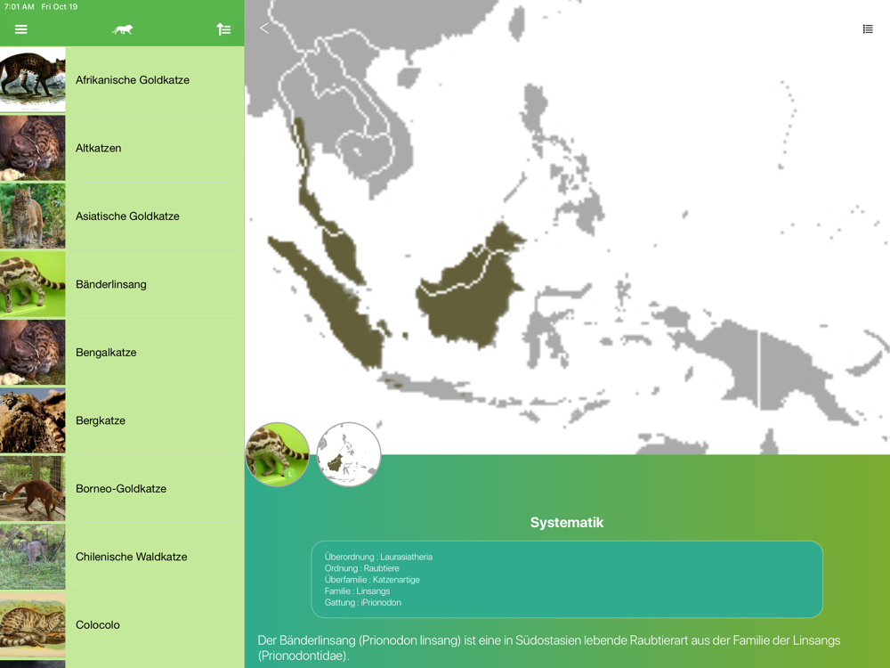The height and width of the screenshot is (668, 890).
Task: Open the hamburger menu
Action: tap(21, 29)
